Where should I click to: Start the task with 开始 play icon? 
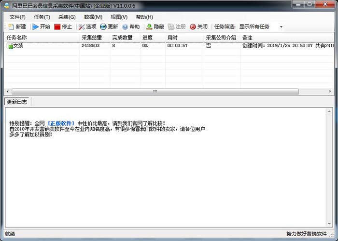click(36, 27)
